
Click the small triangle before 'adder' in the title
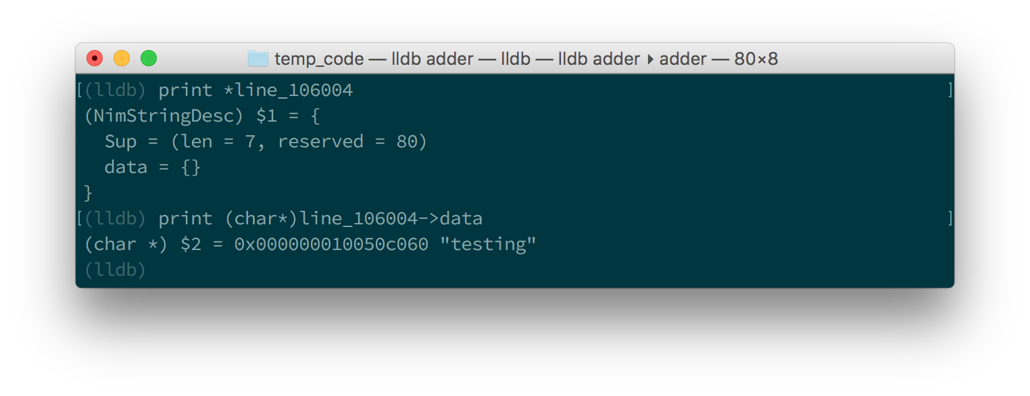coord(650,59)
